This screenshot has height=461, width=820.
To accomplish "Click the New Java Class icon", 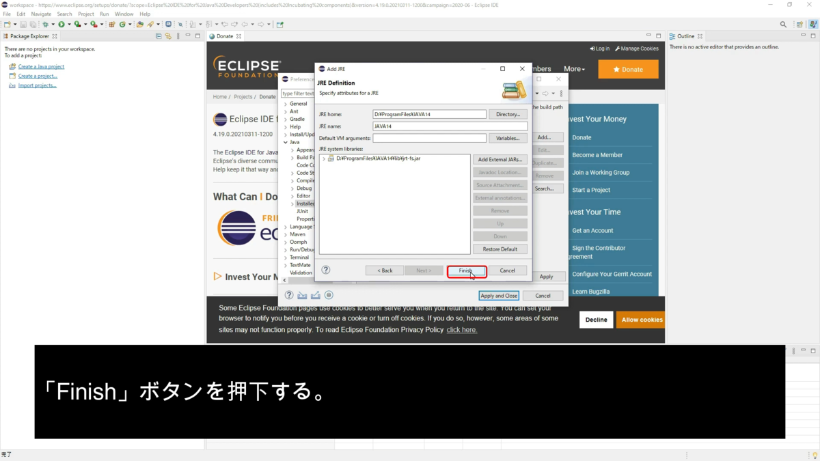I will (122, 25).
